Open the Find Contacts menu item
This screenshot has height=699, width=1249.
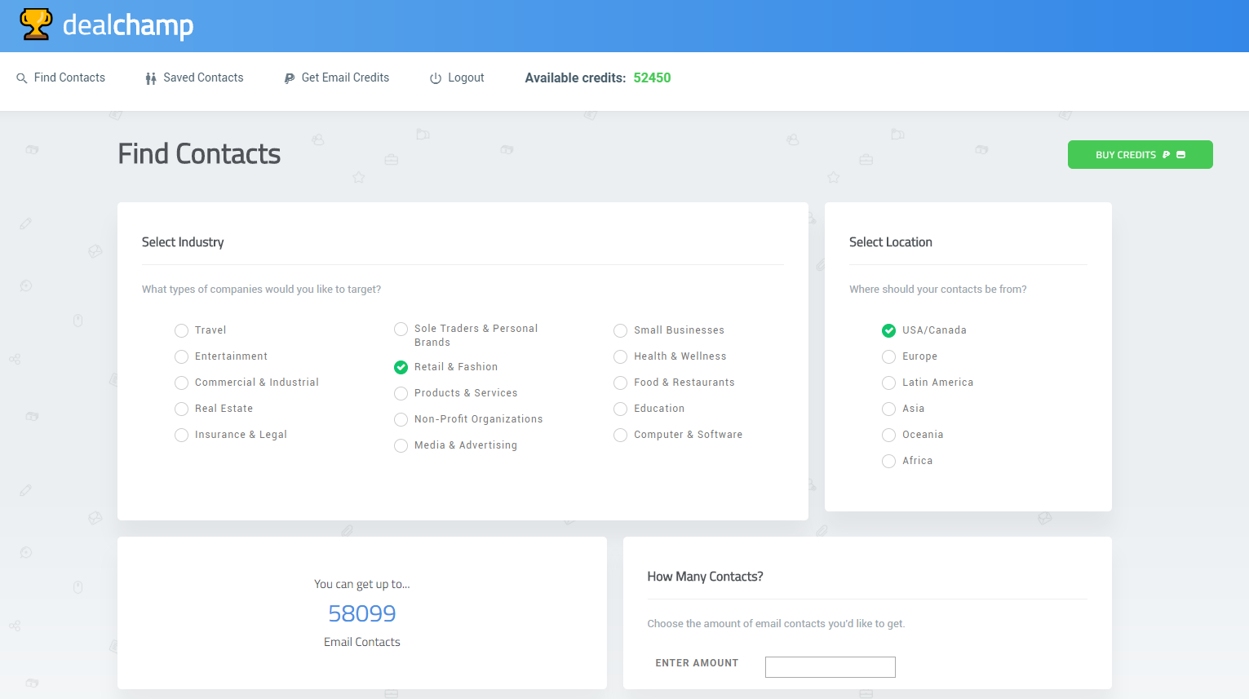pos(61,77)
